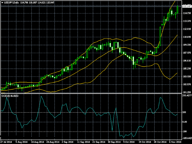The width and height of the screenshot is (192, 144).
Task: Click the 109.330 price level label
Action: point(187,45)
